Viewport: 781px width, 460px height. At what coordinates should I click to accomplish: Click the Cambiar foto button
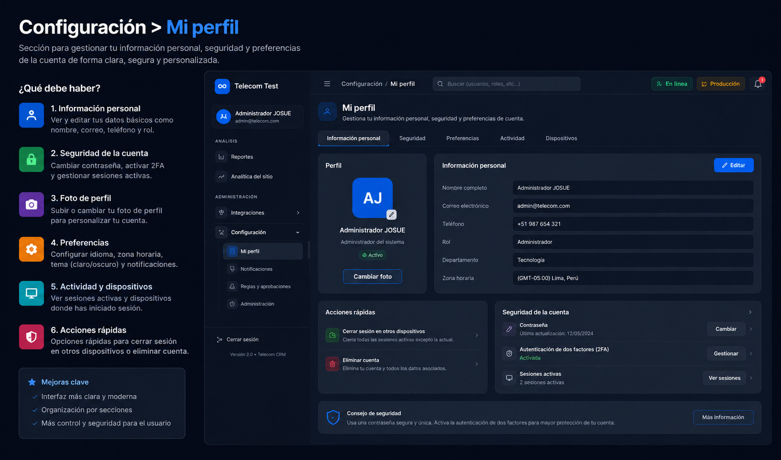pos(373,276)
